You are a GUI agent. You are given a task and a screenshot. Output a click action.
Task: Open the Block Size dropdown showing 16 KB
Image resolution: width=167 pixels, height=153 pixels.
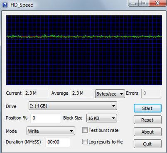click(102, 118)
